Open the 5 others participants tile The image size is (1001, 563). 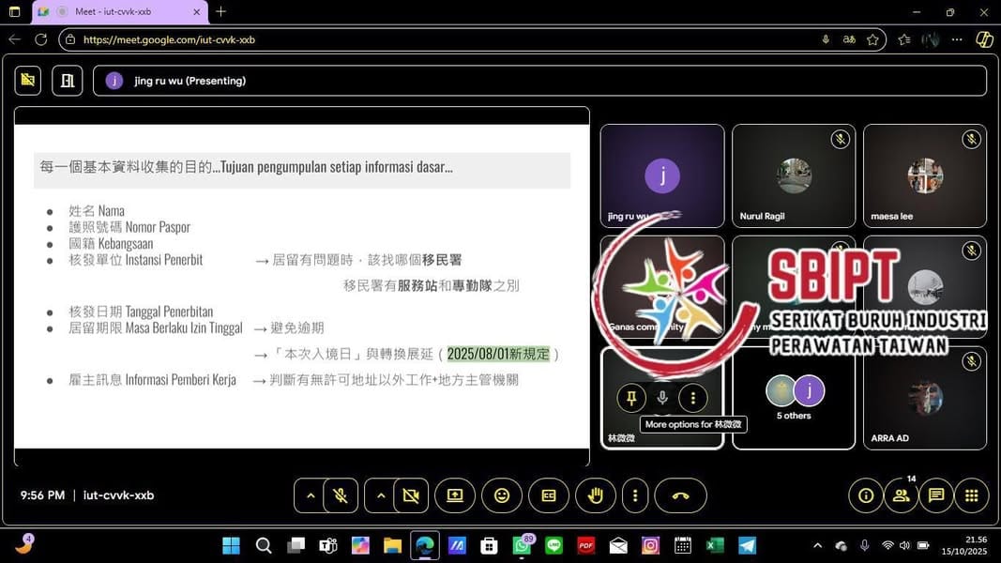794,398
